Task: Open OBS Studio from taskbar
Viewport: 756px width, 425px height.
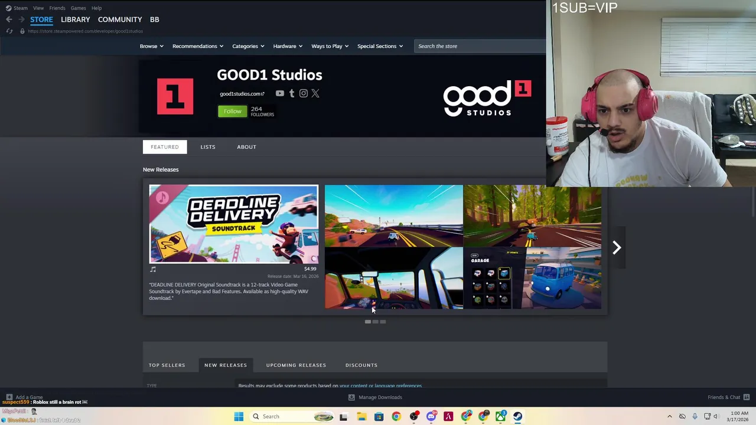Action: (x=414, y=417)
